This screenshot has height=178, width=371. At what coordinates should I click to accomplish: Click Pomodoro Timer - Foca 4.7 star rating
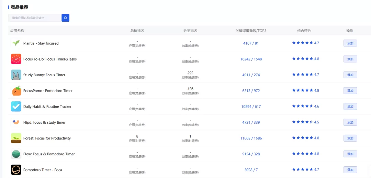(x=306, y=169)
